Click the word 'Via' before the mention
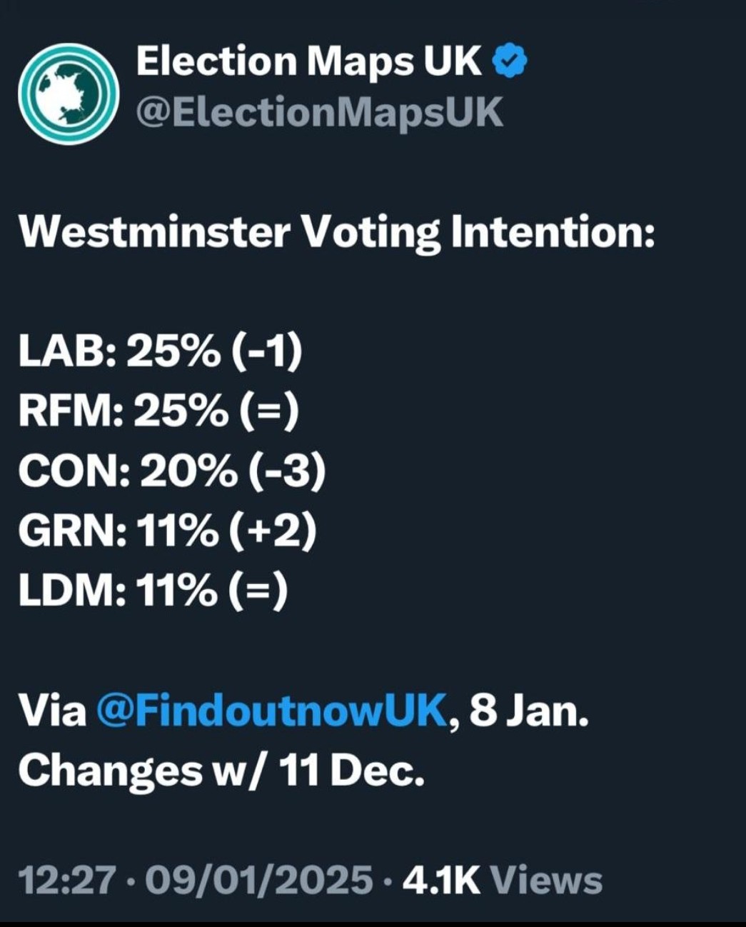746x927 pixels. (52, 711)
